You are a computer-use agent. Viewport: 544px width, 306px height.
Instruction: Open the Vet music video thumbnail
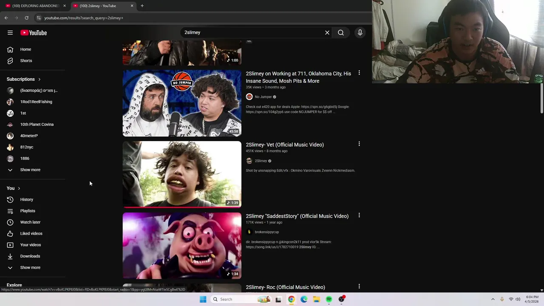tap(182, 174)
